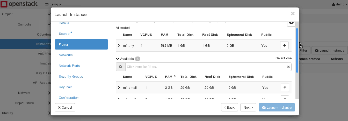Sort available flavors by Ephemeral Disk

coord(241,77)
